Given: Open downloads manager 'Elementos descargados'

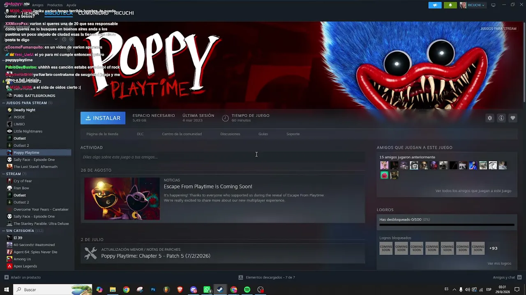Looking at the screenshot, I should 267,277.
